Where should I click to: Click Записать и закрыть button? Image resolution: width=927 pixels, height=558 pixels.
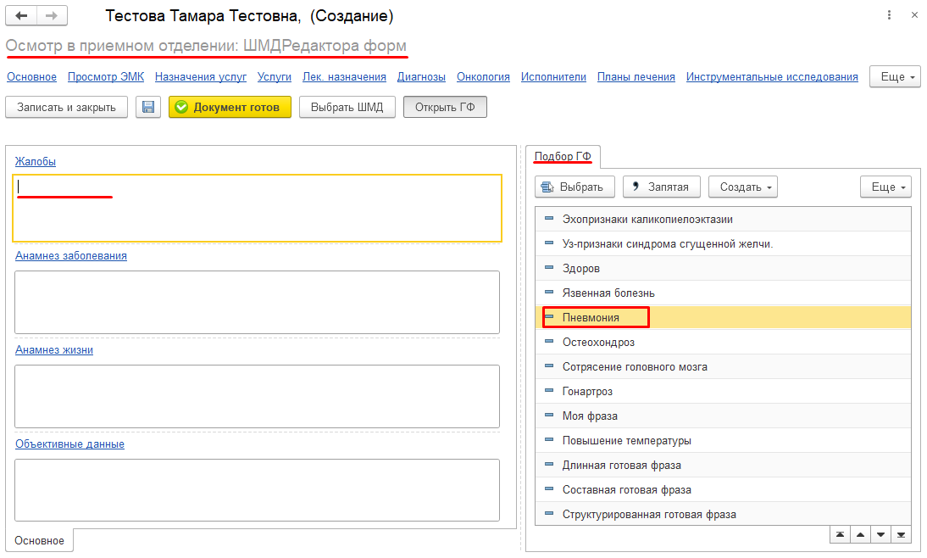click(x=66, y=107)
